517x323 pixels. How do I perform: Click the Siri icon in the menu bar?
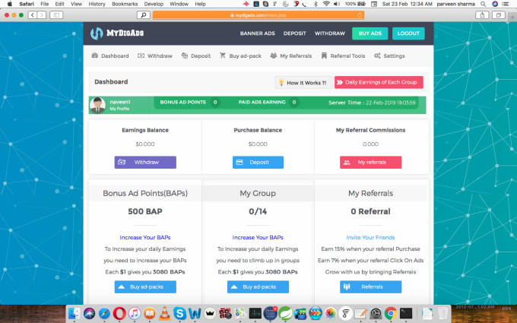coord(495,4)
